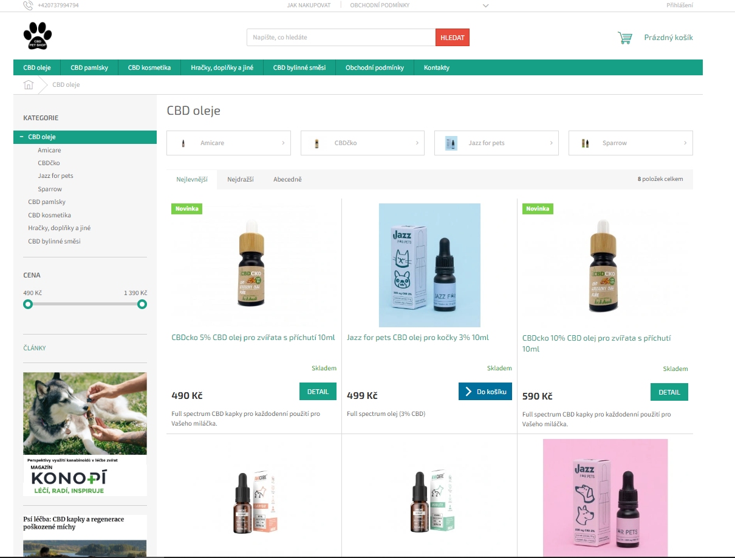Focus the search input field
The height and width of the screenshot is (558, 735).
341,38
